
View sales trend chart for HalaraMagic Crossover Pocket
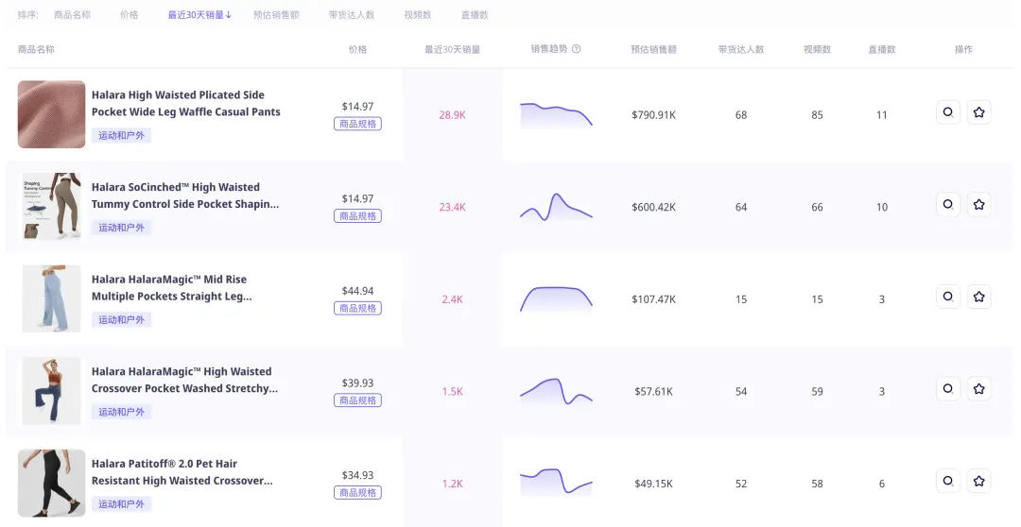[x=556, y=391]
